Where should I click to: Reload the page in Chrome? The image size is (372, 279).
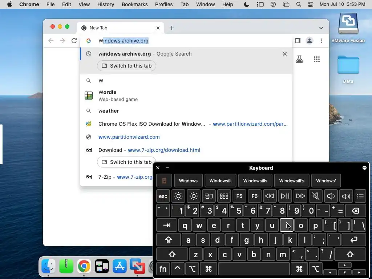coord(74,41)
